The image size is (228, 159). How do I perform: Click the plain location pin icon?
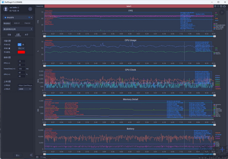coord(218,6)
